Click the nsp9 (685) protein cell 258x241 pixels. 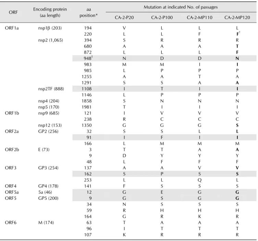click(x=49, y=113)
